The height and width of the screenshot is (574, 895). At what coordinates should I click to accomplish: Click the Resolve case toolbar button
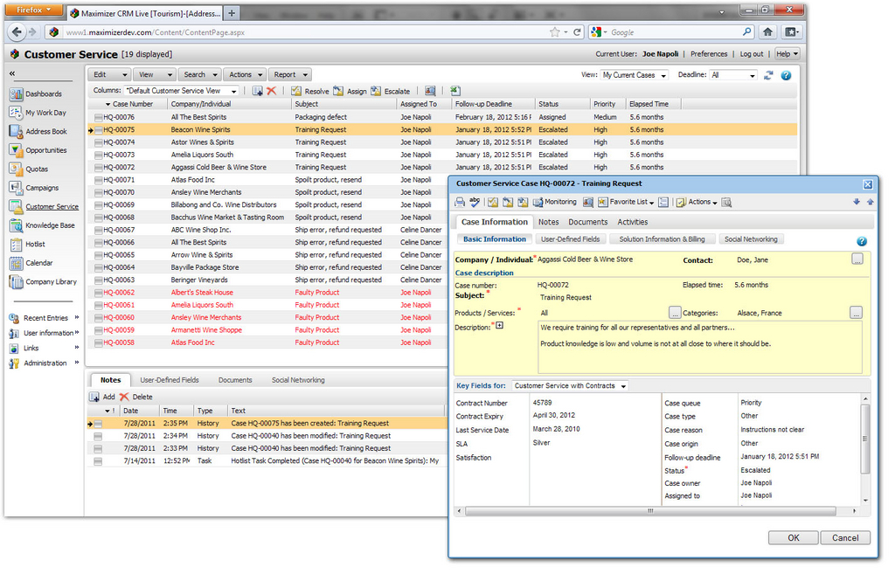point(310,91)
